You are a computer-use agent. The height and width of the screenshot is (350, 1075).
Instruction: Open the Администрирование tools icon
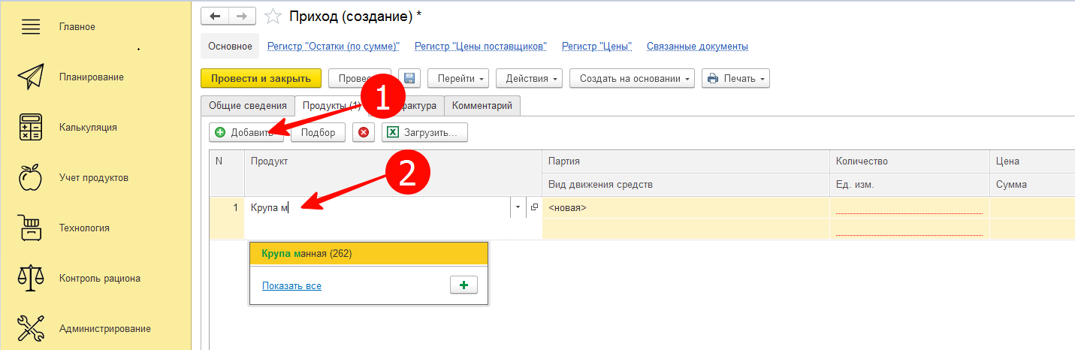30,329
